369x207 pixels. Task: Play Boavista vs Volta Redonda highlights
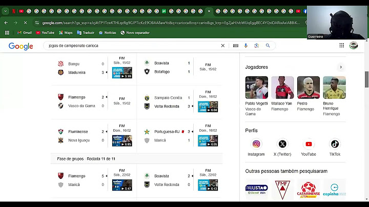pos(208,185)
